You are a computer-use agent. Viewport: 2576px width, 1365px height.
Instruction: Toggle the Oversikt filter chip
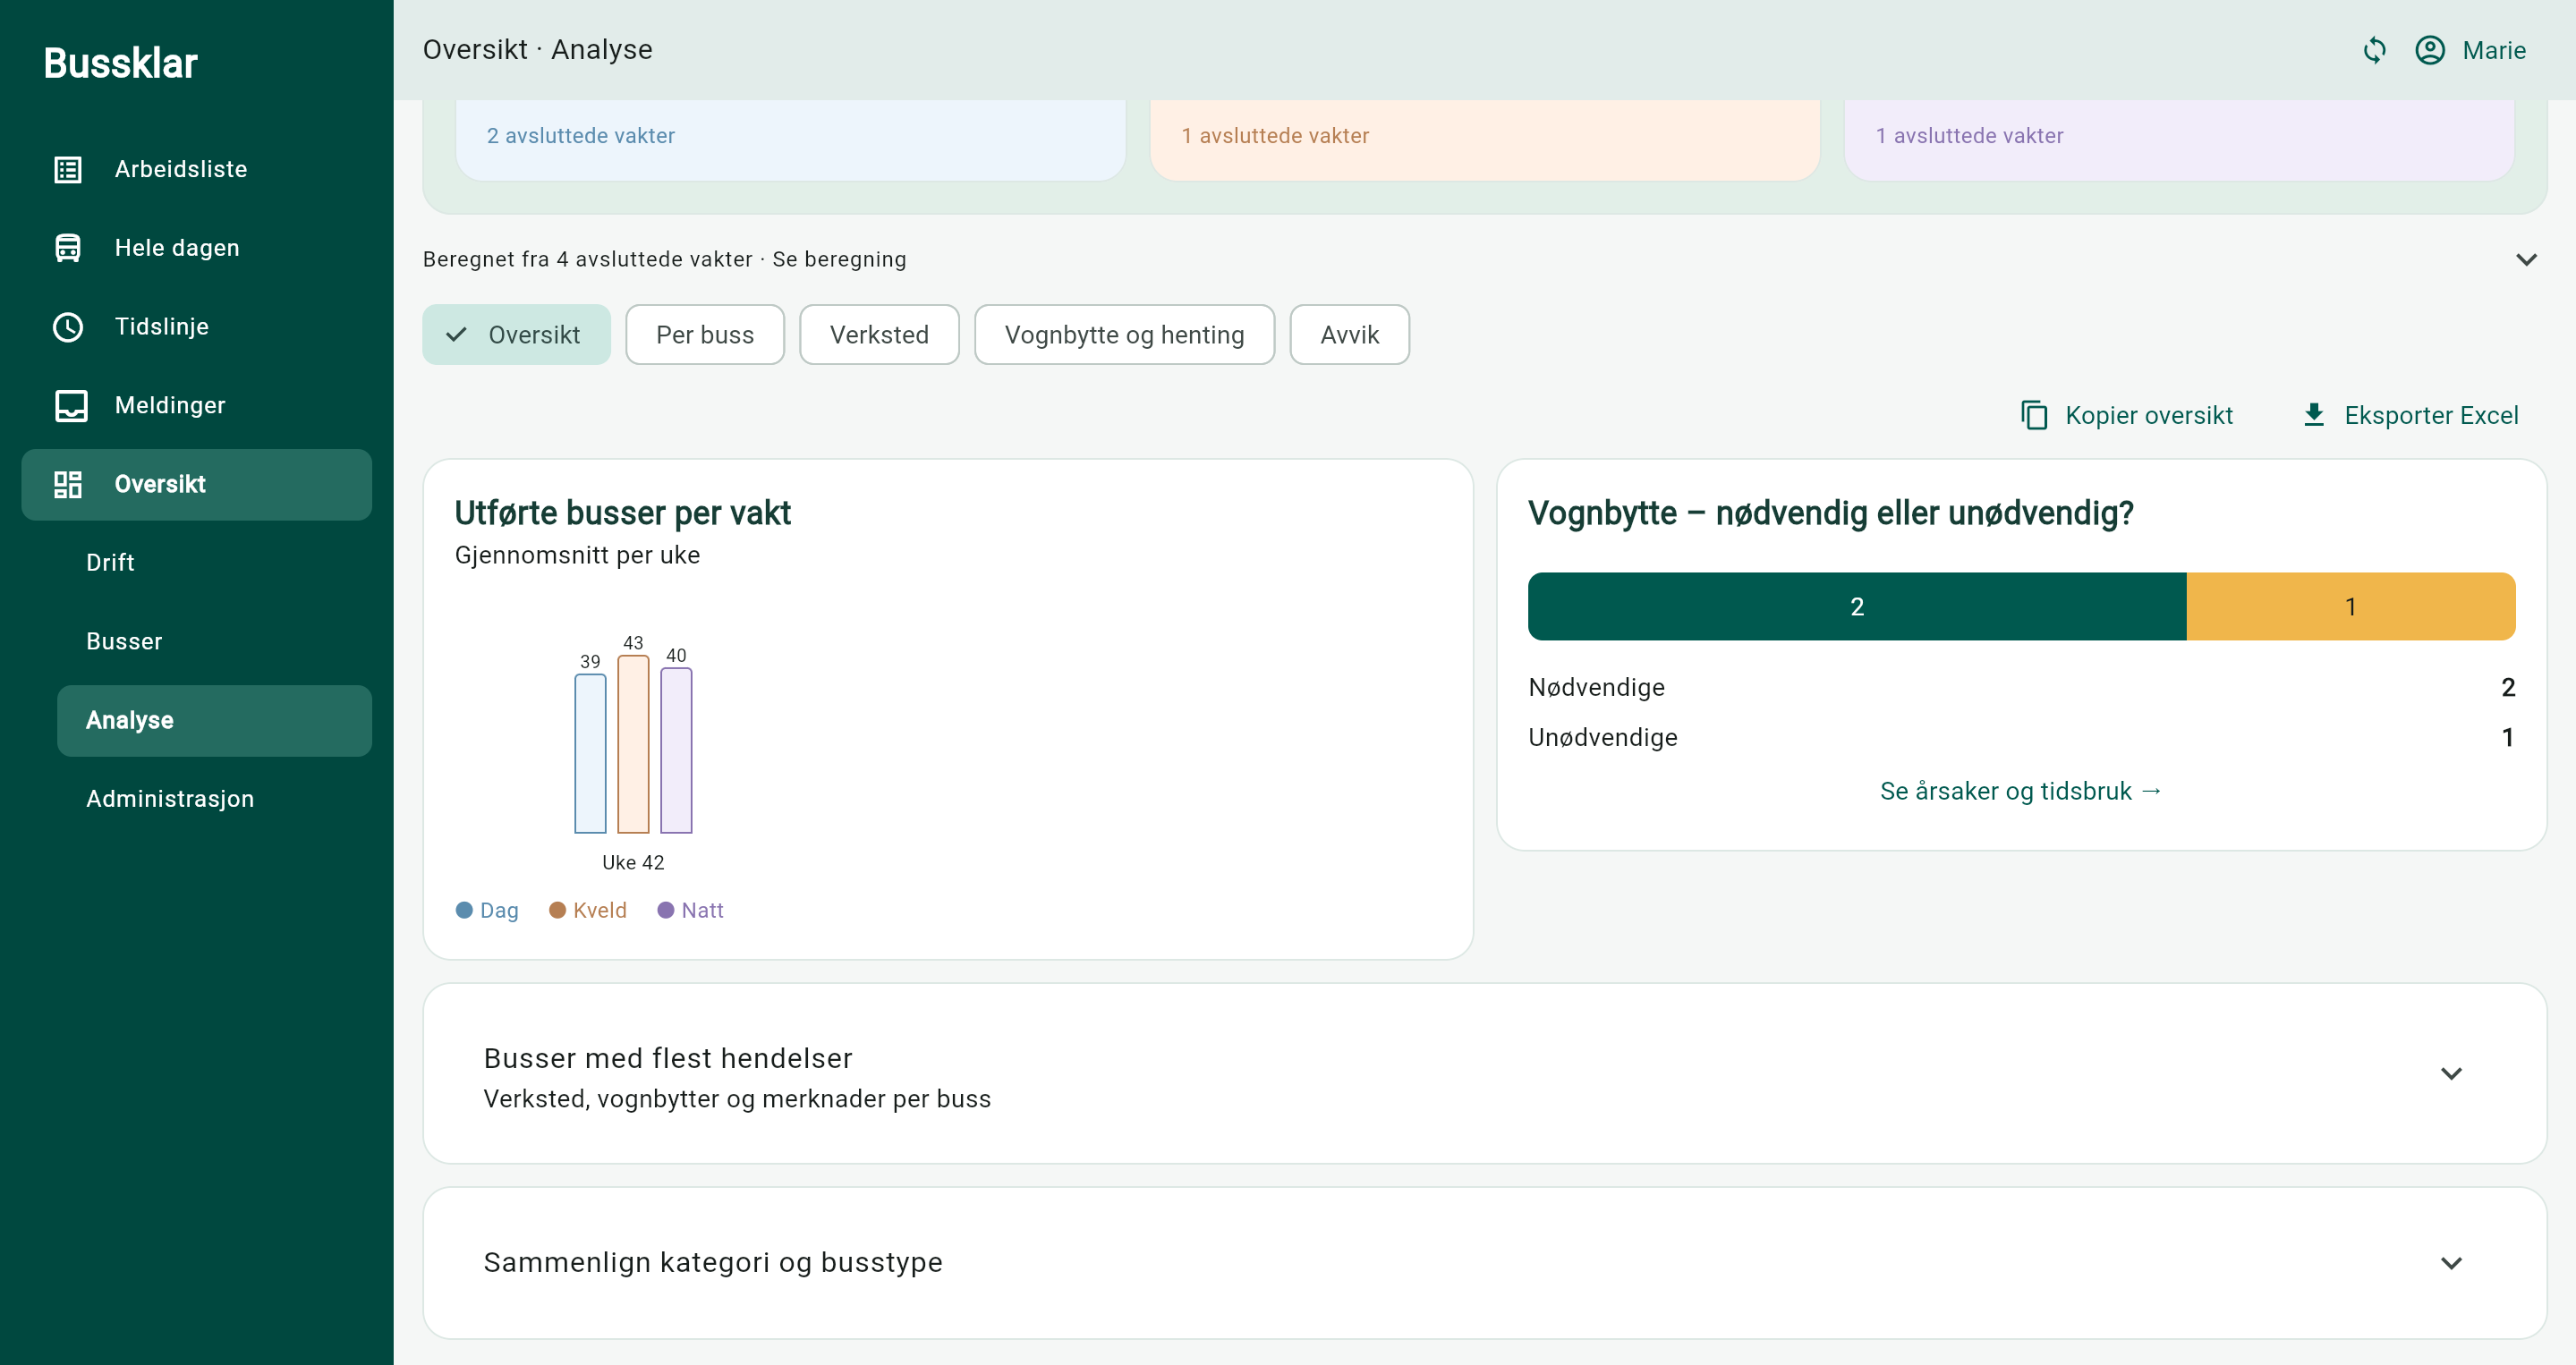coord(516,335)
